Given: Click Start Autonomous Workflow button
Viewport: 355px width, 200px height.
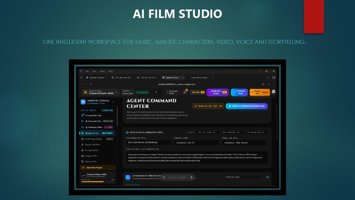Looking at the screenshot, I should 247,106.
